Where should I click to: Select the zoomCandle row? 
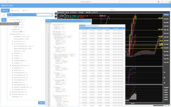[17, 97]
